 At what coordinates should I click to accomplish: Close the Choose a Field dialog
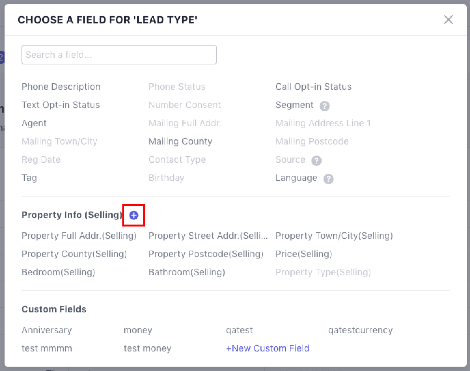(x=448, y=20)
